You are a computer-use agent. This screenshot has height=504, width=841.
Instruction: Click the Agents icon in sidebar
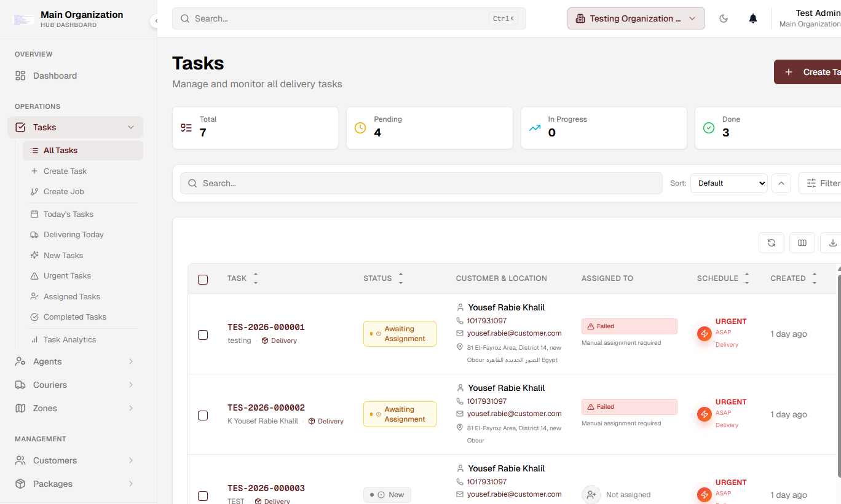click(20, 361)
